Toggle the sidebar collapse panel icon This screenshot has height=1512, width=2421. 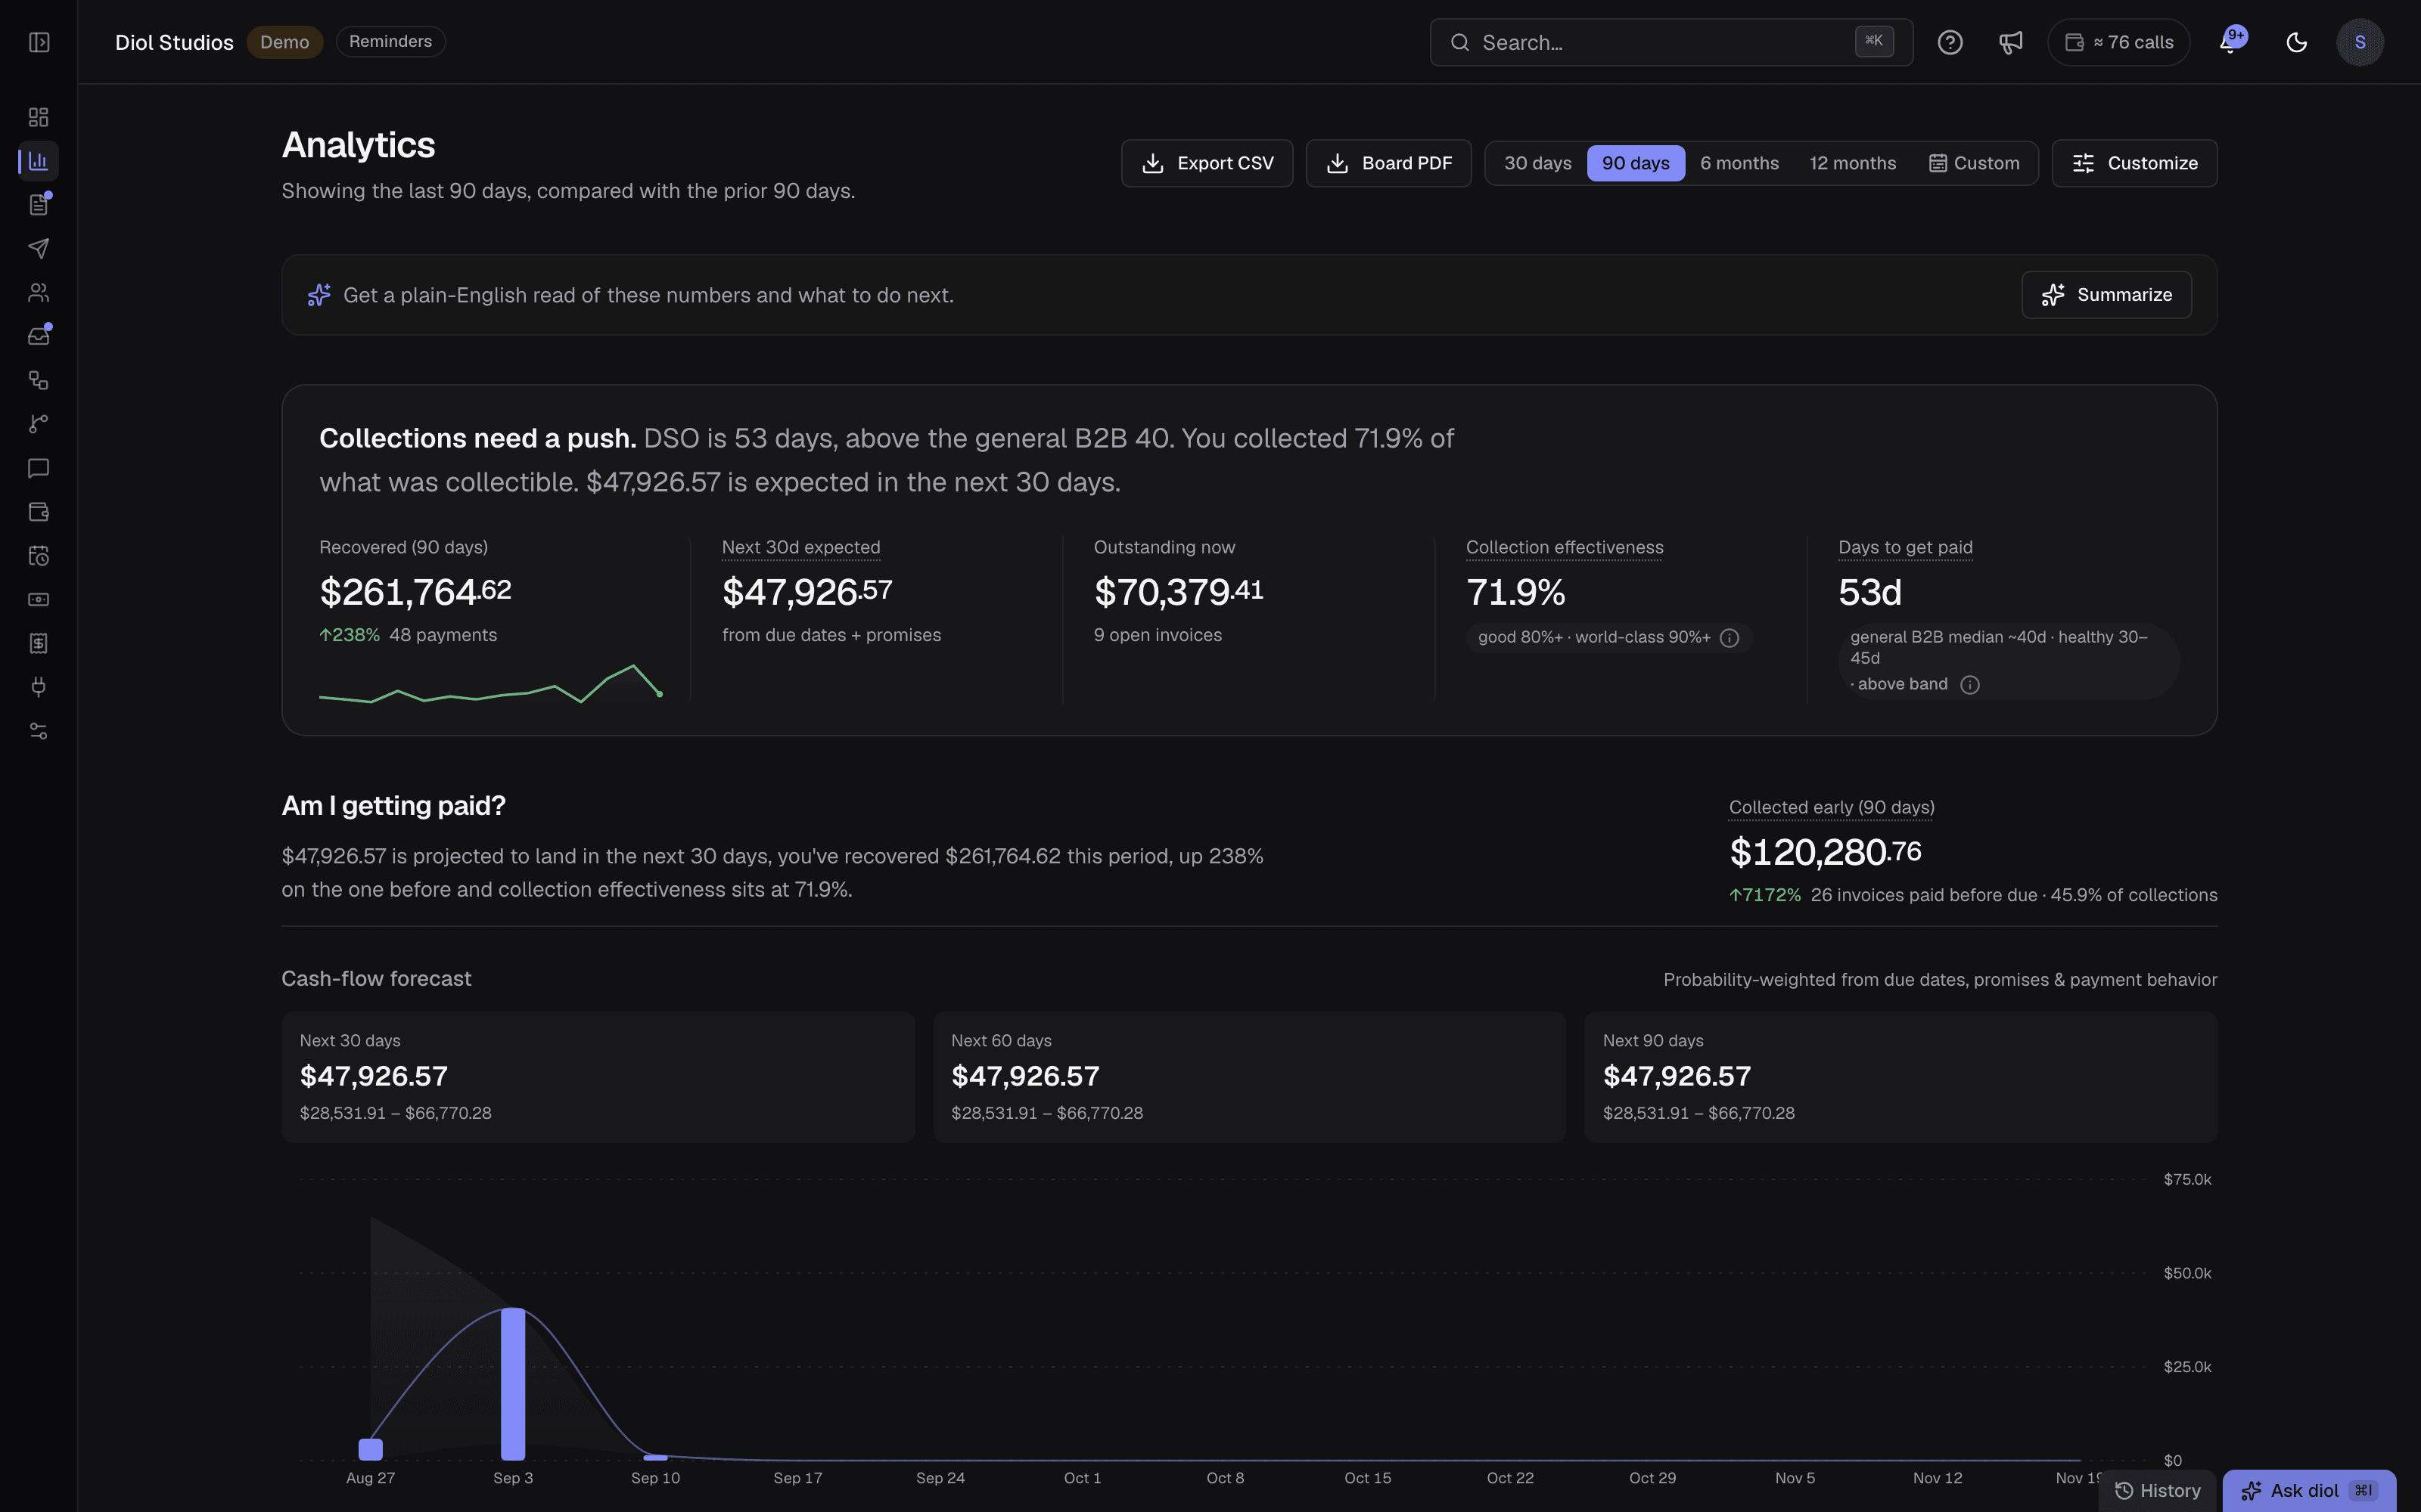(x=39, y=42)
